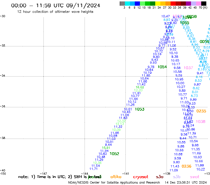Click the wave height value 6.62
This screenshot has height=185, width=210.
point(196,88)
